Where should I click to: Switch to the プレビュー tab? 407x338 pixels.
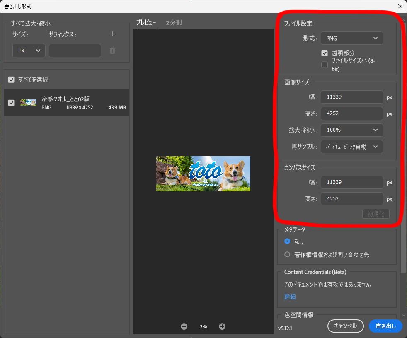(x=146, y=22)
